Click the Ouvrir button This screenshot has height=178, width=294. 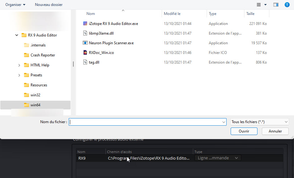(244, 131)
